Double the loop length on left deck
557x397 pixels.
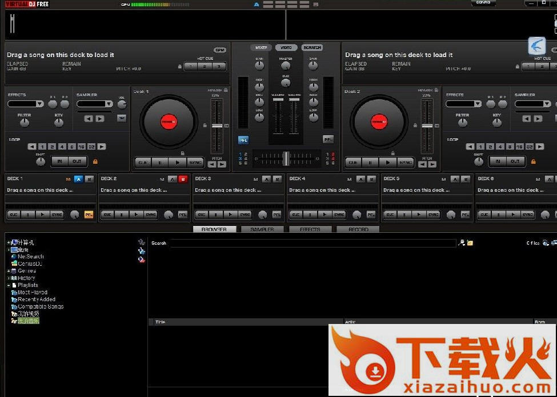pos(102,147)
